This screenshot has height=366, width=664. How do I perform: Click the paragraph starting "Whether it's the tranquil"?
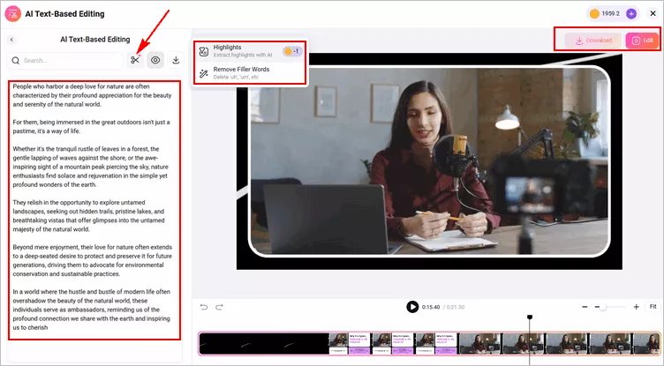point(91,167)
